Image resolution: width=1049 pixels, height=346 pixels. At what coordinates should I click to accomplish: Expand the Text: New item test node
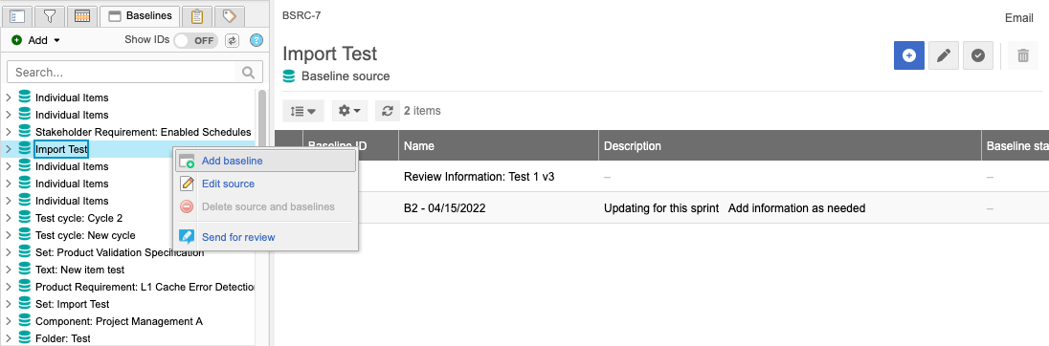[9, 270]
